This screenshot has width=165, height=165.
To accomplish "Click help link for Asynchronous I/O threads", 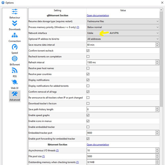I will (x=57, y=150).
